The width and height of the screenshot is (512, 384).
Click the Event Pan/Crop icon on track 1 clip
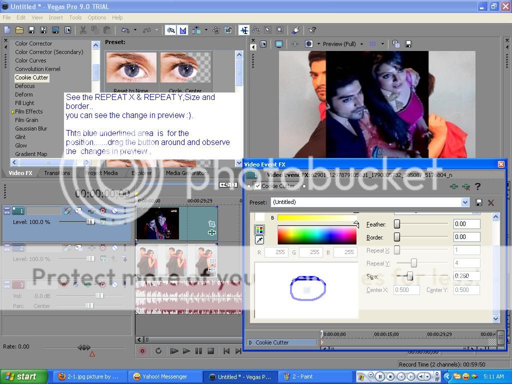click(211, 223)
